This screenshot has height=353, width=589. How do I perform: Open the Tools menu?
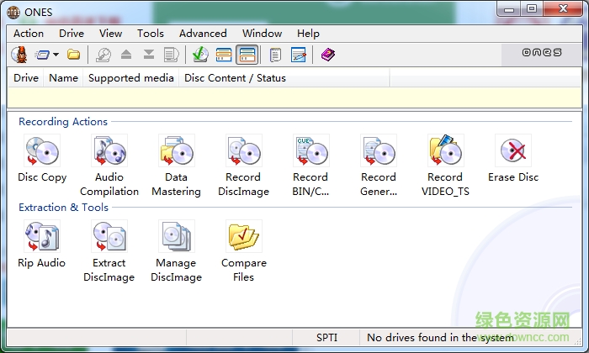click(151, 34)
